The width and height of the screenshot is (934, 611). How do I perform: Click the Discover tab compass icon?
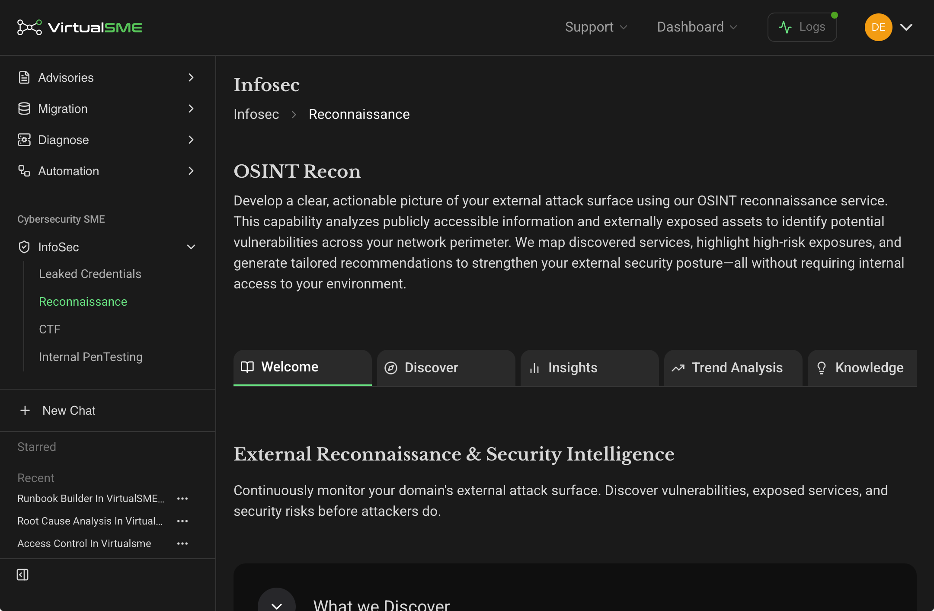(391, 368)
